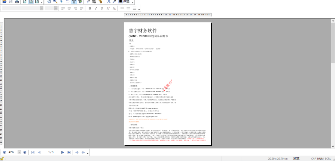
Task: Toggle Underline formatting
Action: pyautogui.click(x=102, y=8)
